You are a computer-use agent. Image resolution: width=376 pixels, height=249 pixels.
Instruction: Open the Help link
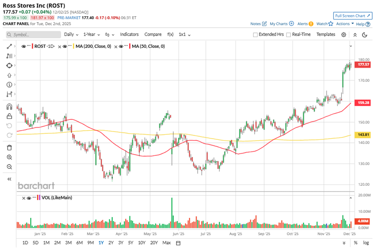coord(363,24)
